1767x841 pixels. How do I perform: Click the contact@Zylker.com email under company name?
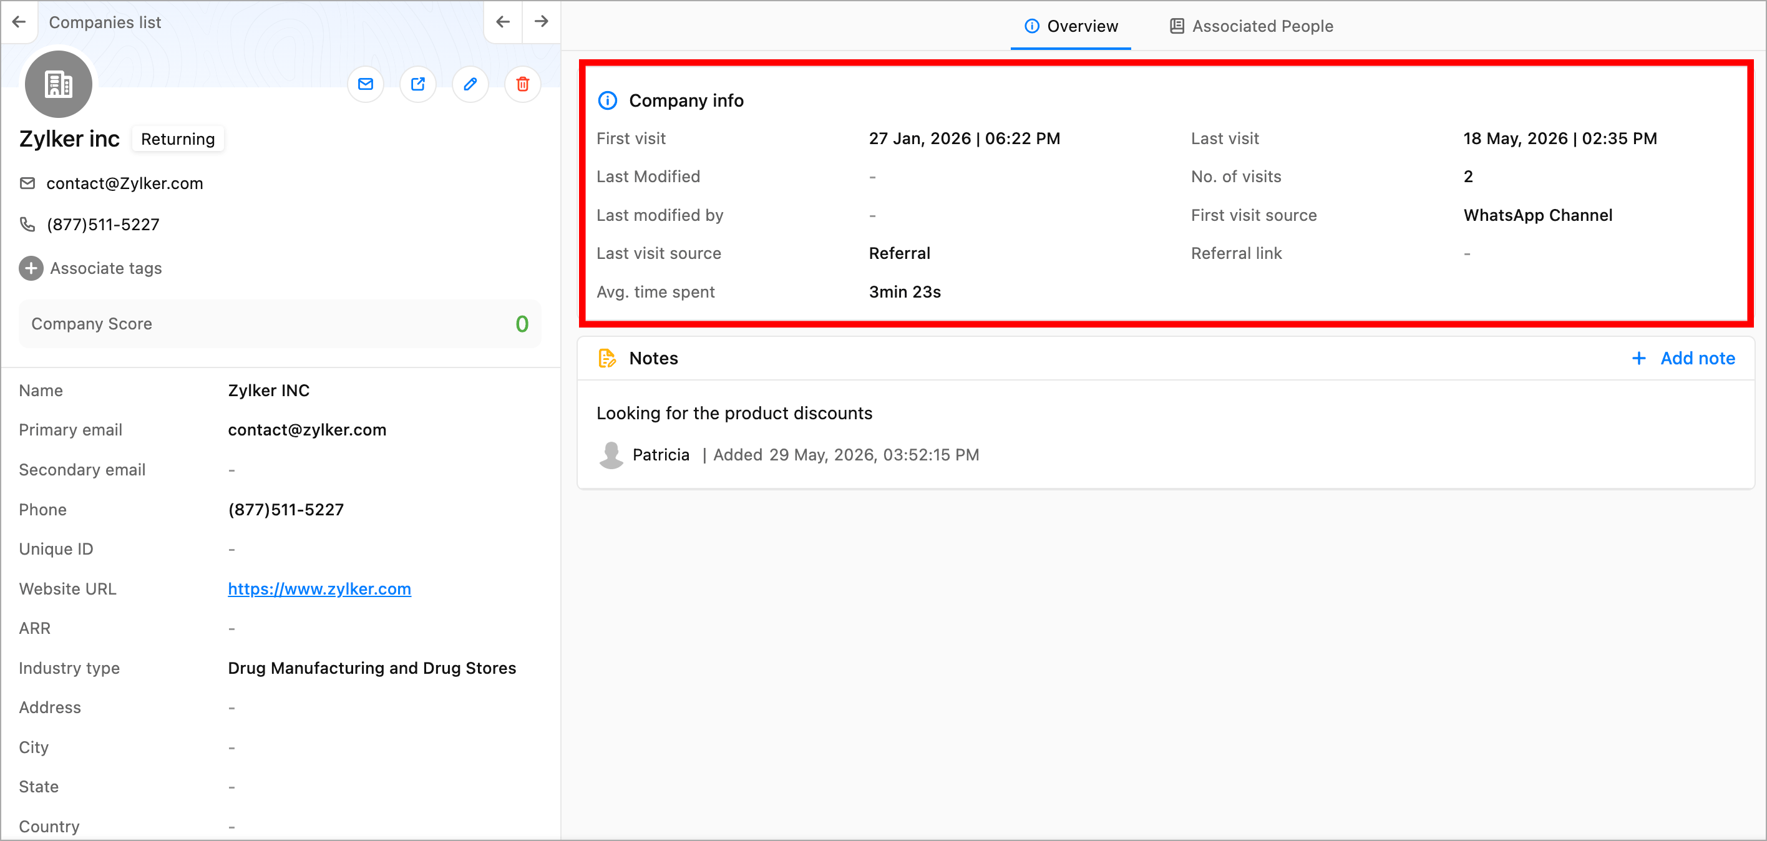[125, 183]
